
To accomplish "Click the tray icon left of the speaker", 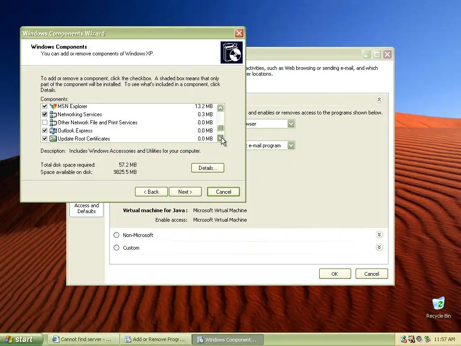I will 411,339.
